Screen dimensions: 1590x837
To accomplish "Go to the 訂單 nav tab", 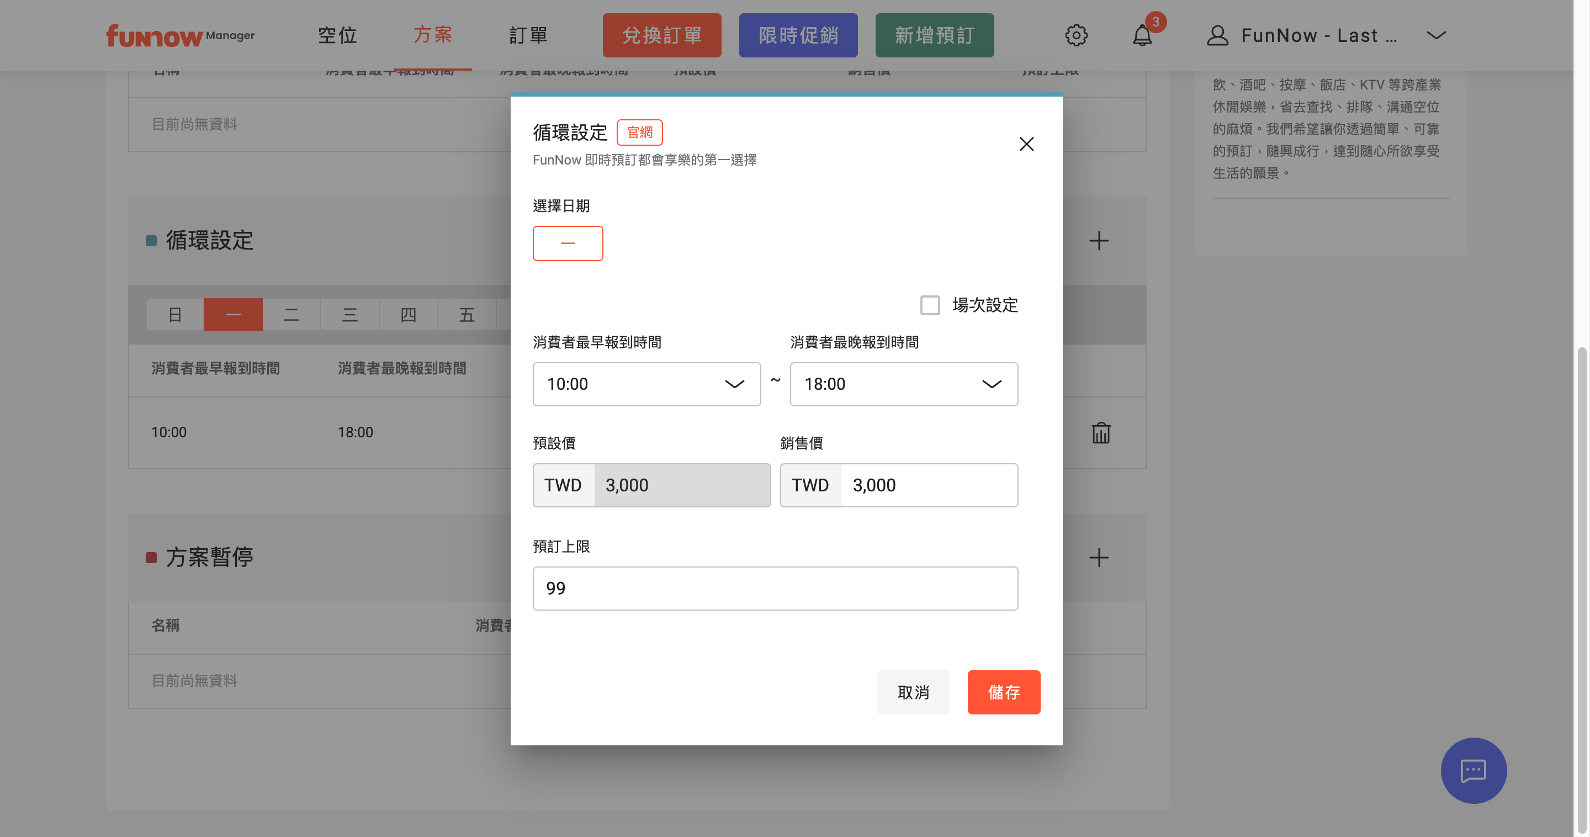I will pos(528,35).
